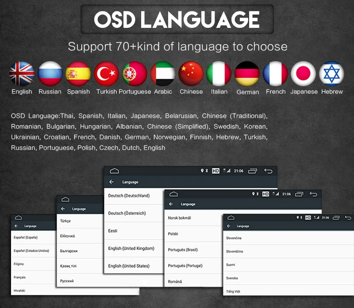The image size is (354, 308).
Task: Choose the Chinese flag icon
Action: pyautogui.click(x=191, y=73)
